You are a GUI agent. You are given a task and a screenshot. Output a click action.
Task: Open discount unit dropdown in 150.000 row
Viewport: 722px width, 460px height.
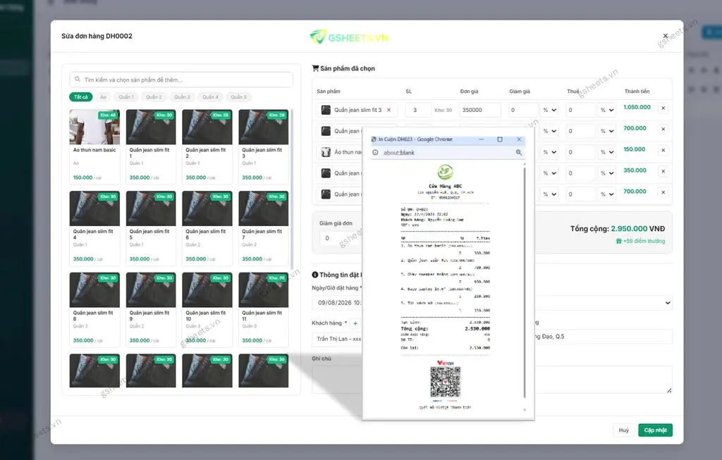(x=549, y=152)
